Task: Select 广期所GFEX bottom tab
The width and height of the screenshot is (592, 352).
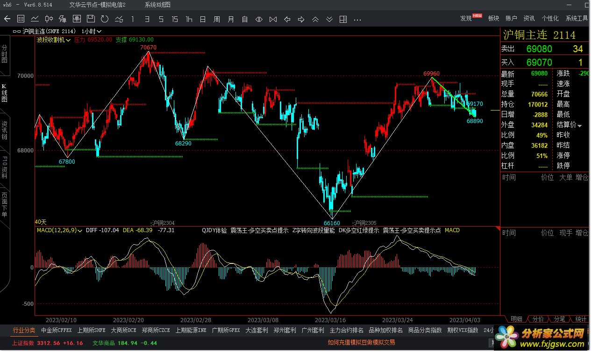Action: coord(226,330)
